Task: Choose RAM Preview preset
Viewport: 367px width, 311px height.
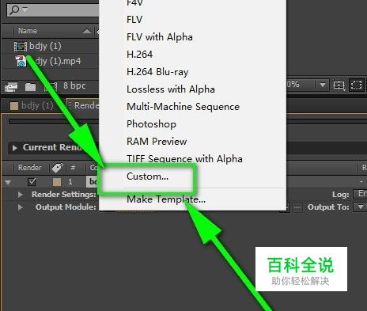Action: pyautogui.click(x=157, y=142)
